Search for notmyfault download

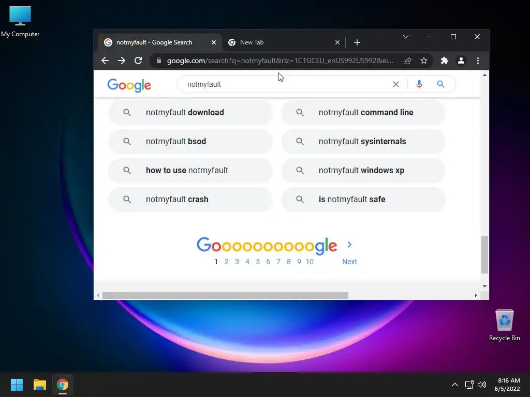coord(190,112)
